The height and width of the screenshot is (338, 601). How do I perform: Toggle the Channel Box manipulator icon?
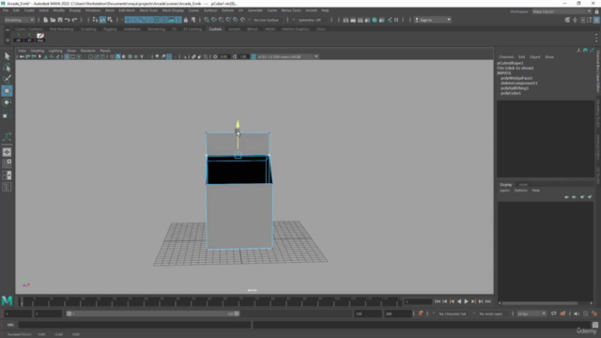(x=578, y=50)
